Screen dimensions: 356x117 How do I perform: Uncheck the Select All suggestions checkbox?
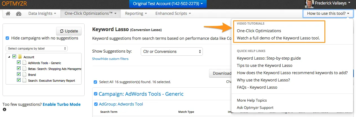pyautogui.click(x=95, y=82)
